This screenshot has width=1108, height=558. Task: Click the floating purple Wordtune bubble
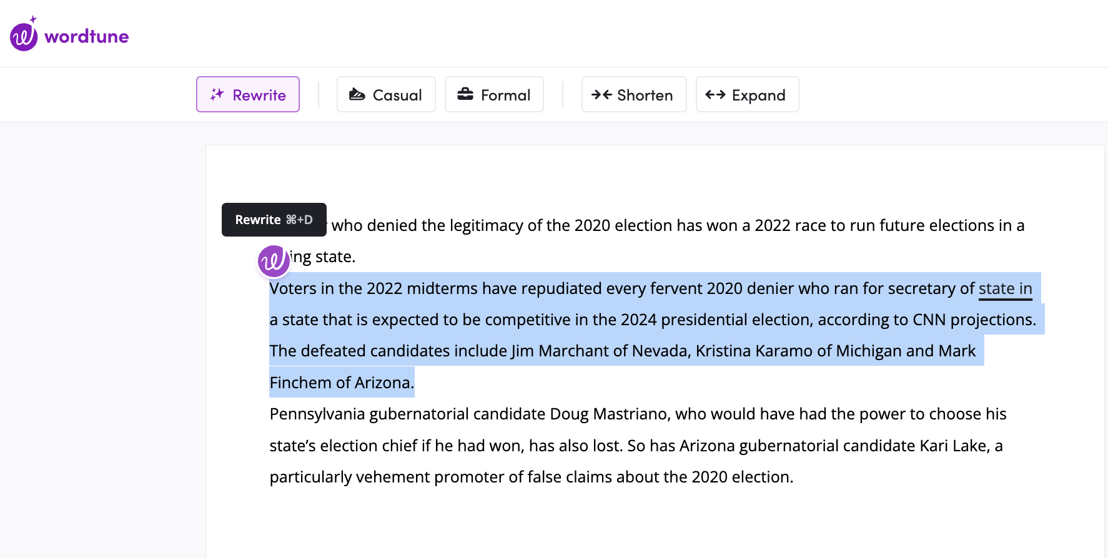point(274,261)
